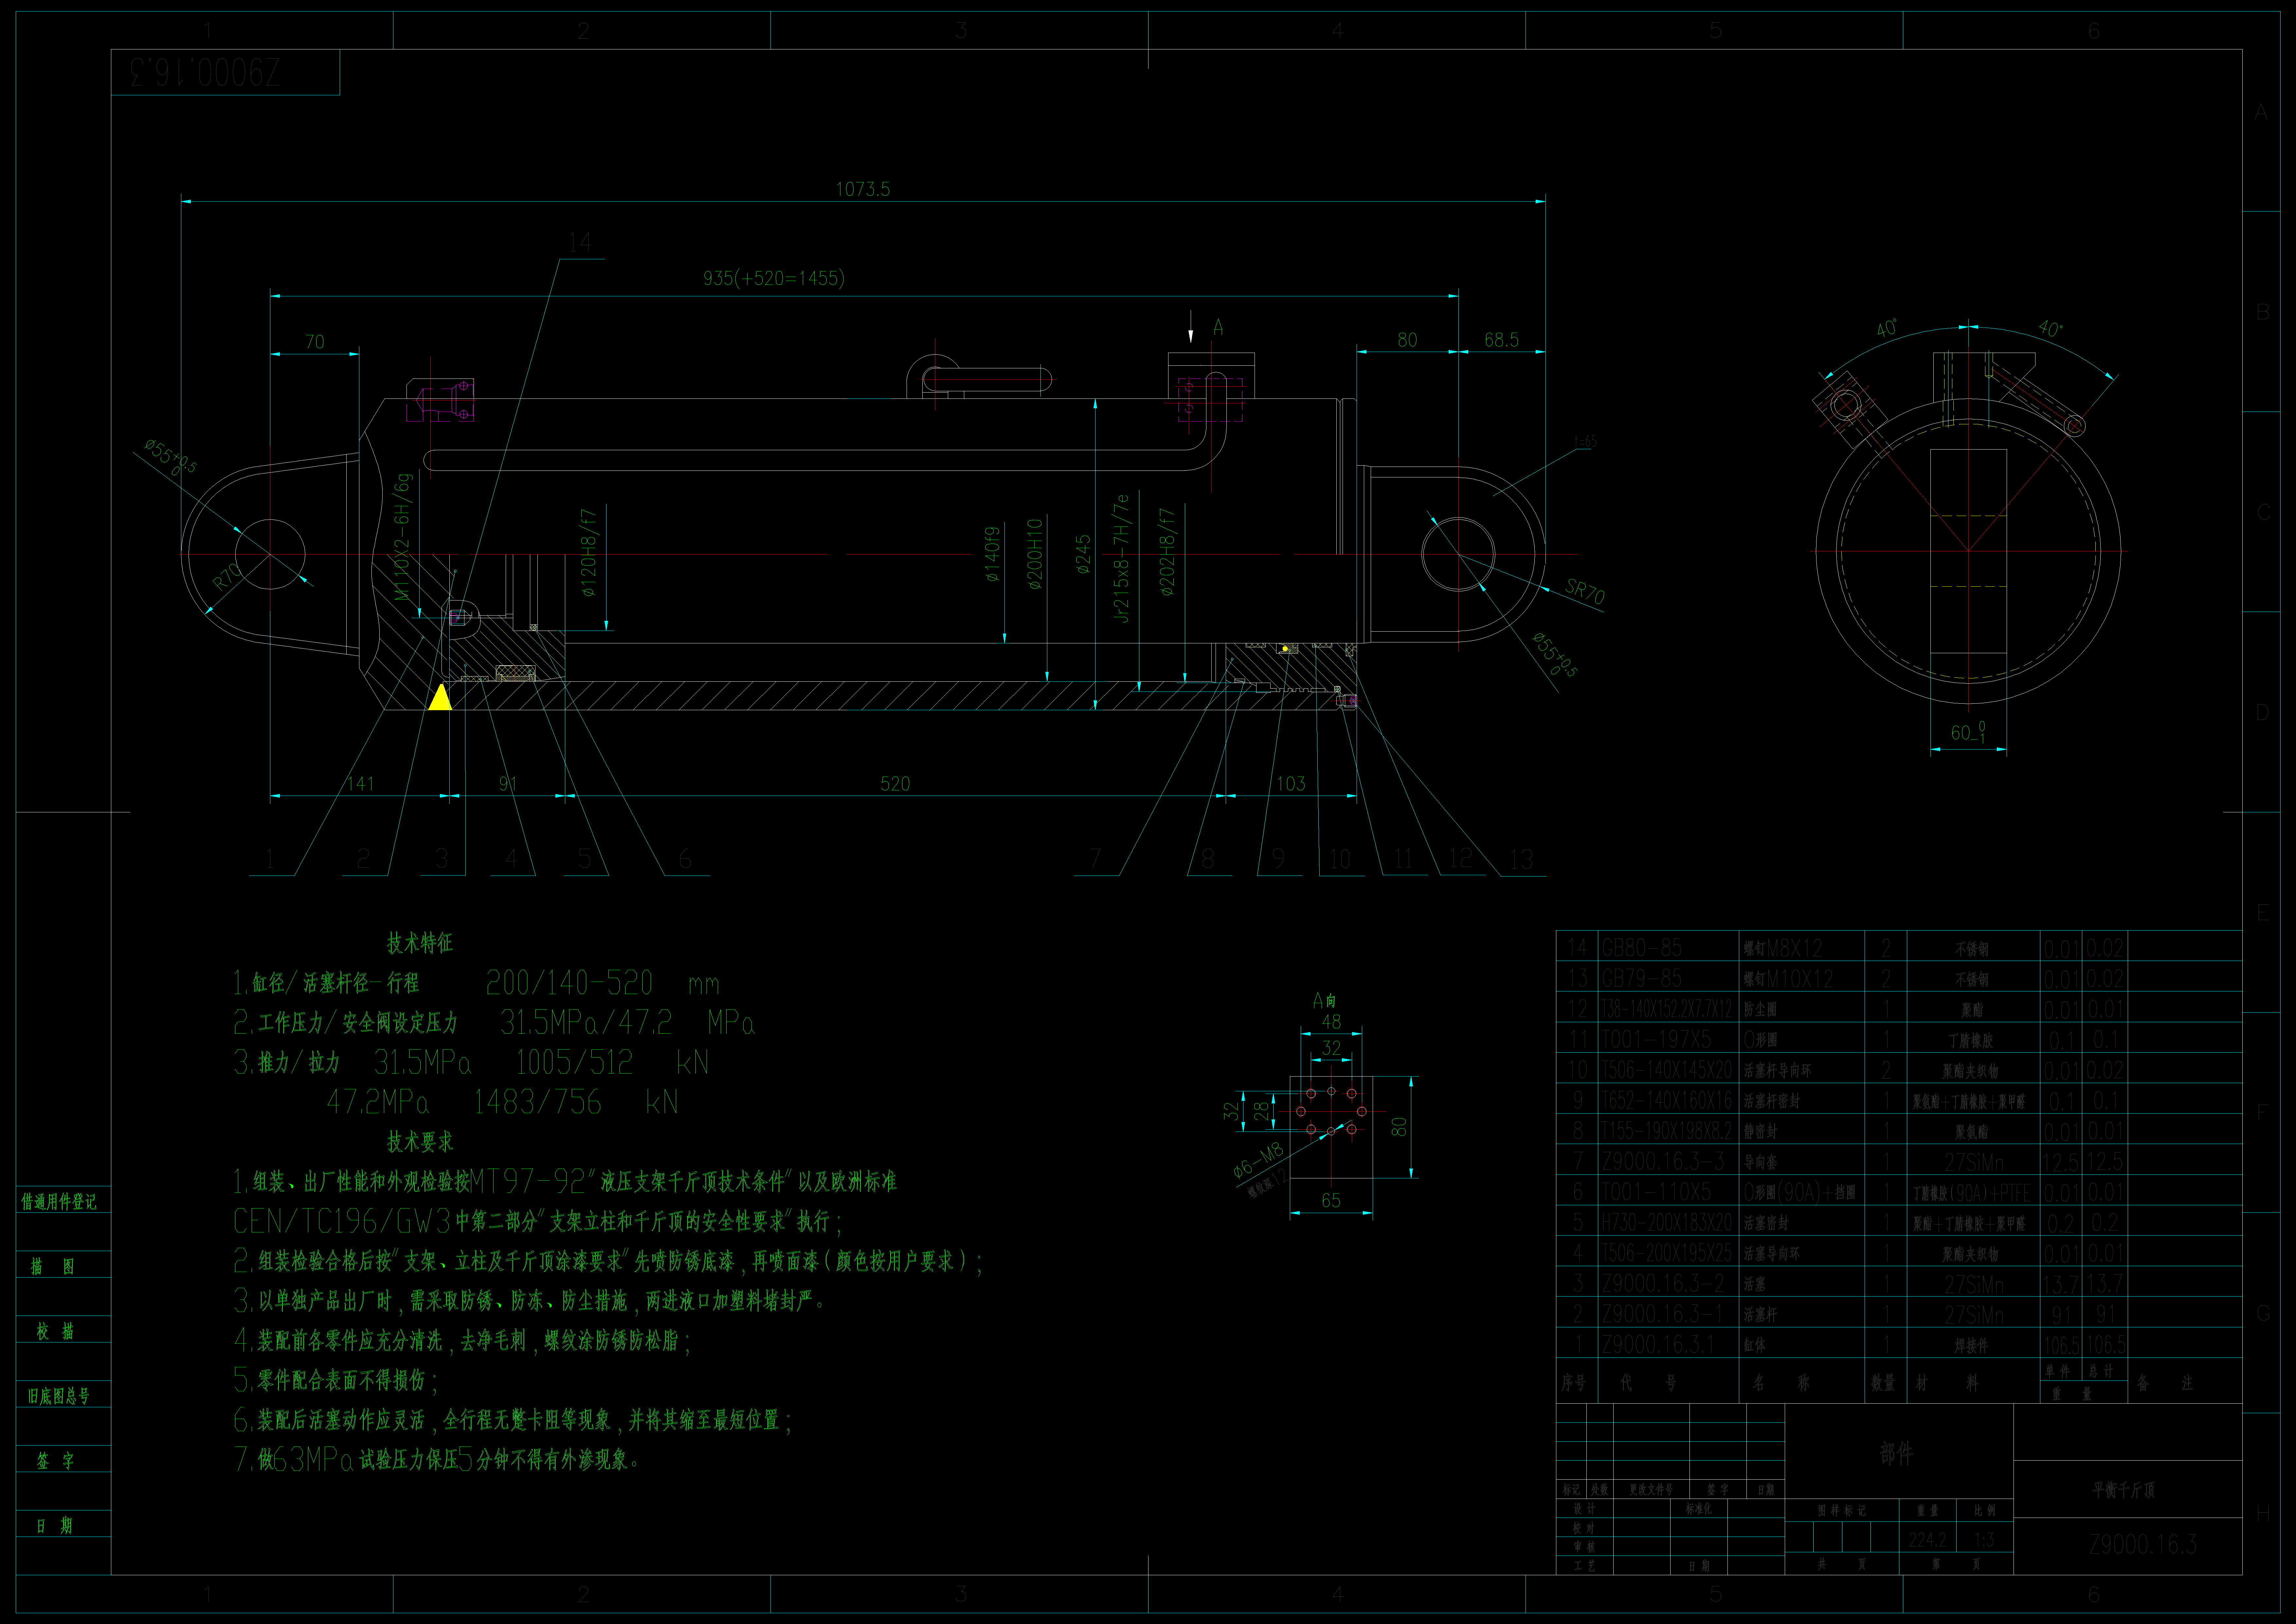Click the "丁腈橡胶(90A)+PTFE" material cell
This screenshot has width=2296, height=1624.
[x=1971, y=1193]
